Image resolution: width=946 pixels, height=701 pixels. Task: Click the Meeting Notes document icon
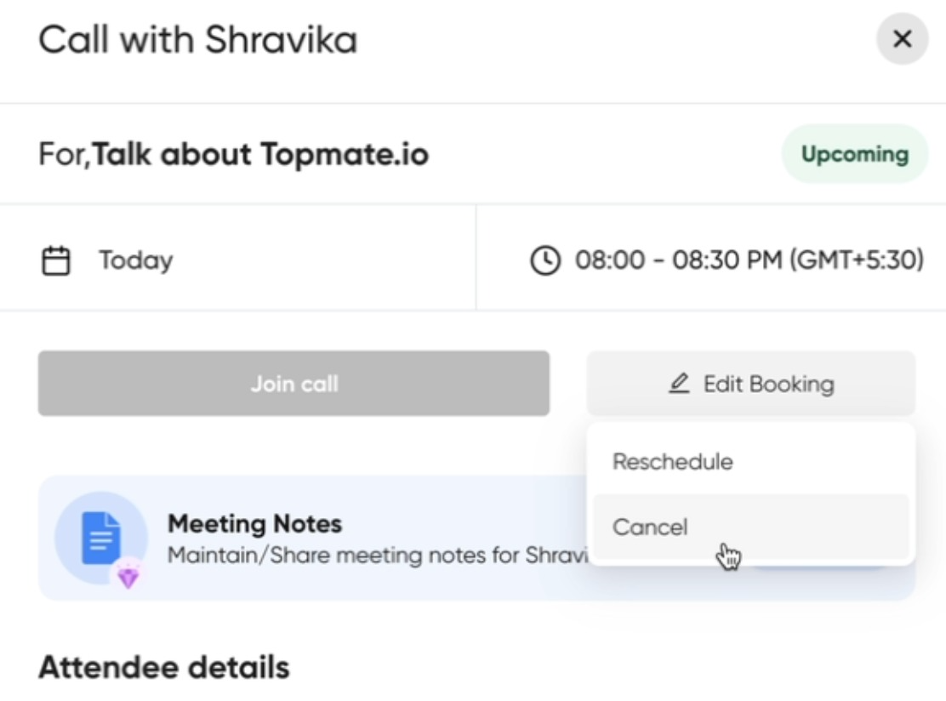[x=100, y=539]
